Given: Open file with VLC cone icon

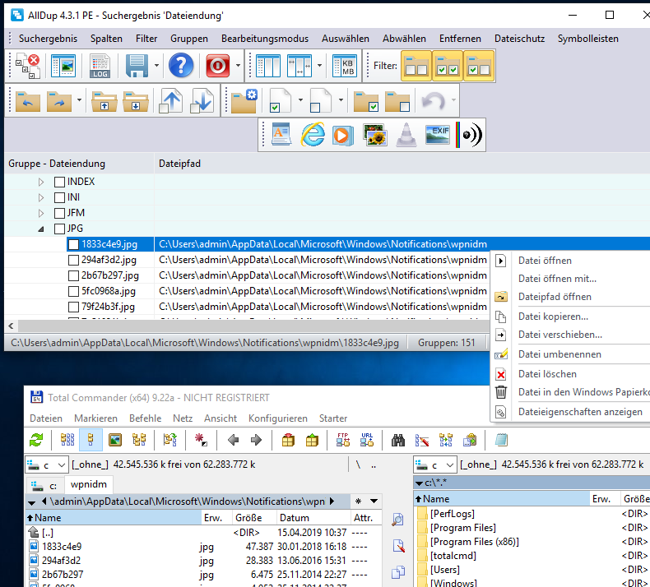Looking at the screenshot, I should 406,135.
